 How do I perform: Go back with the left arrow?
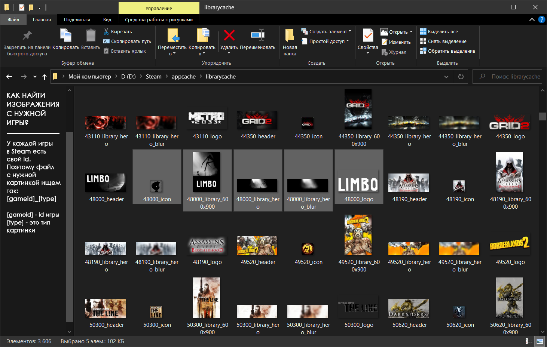(x=9, y=77)
